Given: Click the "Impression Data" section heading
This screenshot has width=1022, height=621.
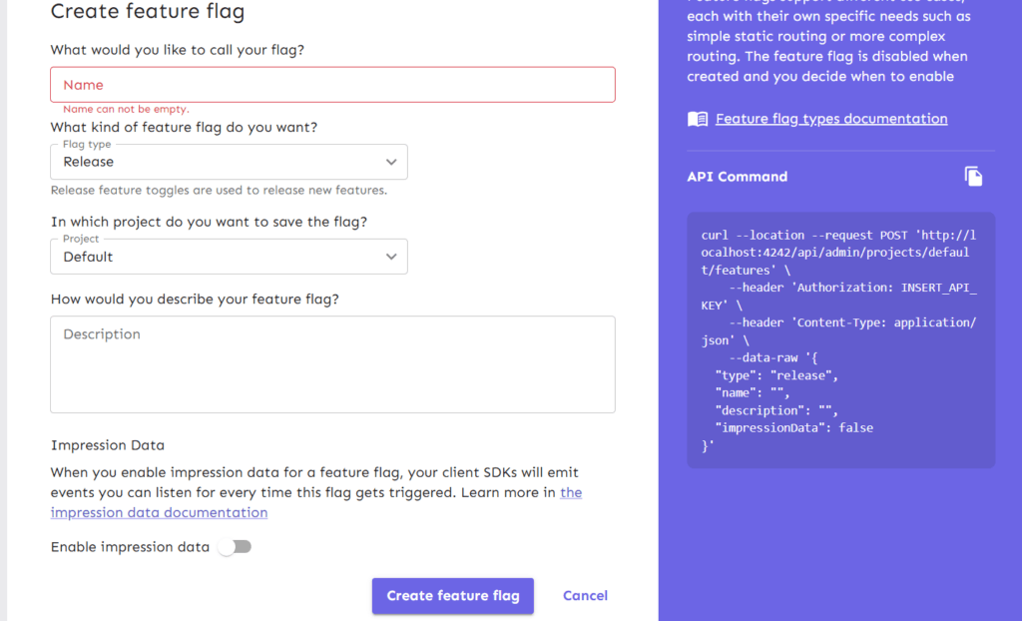Looking at the screenshot, I should [108, 445].
